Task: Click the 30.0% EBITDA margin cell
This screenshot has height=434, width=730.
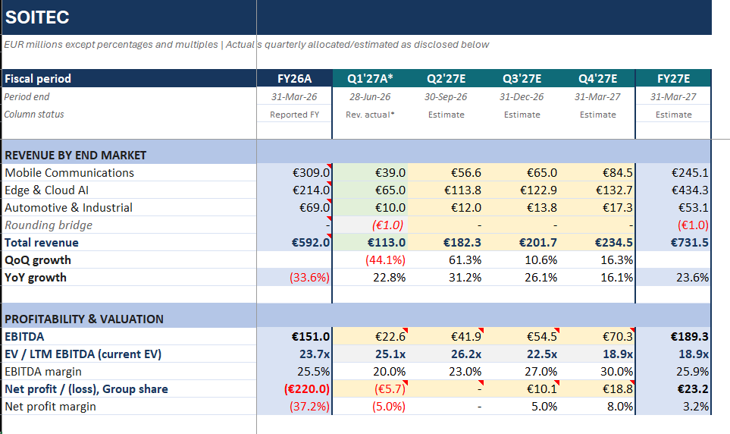Action: 598,372
